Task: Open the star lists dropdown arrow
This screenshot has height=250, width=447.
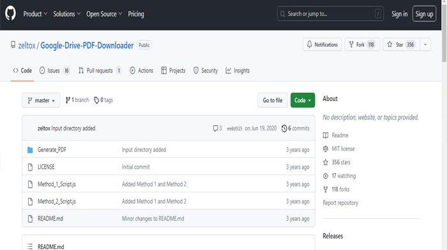Action: [425, 45]
